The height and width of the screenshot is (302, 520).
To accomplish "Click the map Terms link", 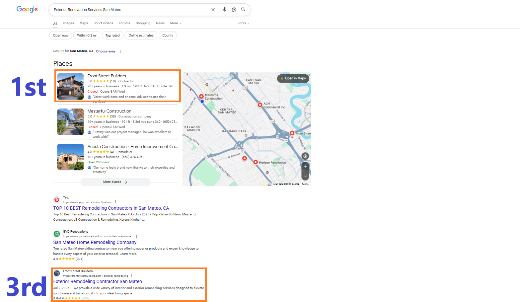I will click(x=305, y=184).
